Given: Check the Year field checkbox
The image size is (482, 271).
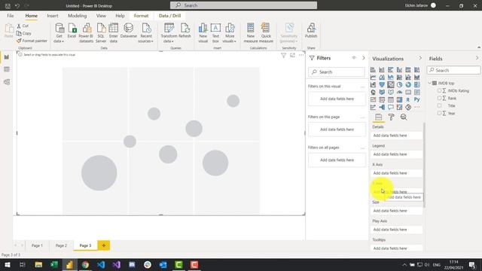Looking at the screenshot, I should pyautogui.click(x=439, y=113).
